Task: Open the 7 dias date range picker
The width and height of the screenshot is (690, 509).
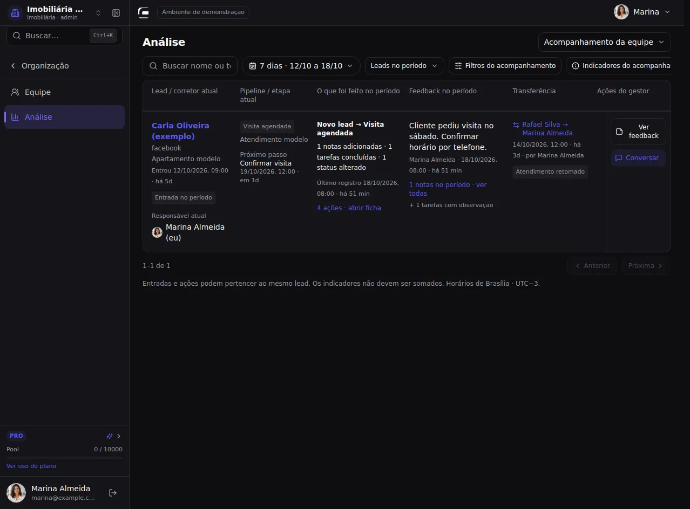Action: pos(301,66)
